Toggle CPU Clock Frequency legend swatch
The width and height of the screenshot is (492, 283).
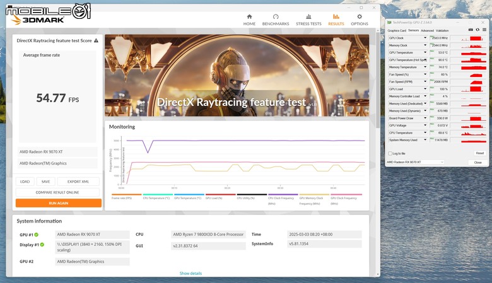283,195
